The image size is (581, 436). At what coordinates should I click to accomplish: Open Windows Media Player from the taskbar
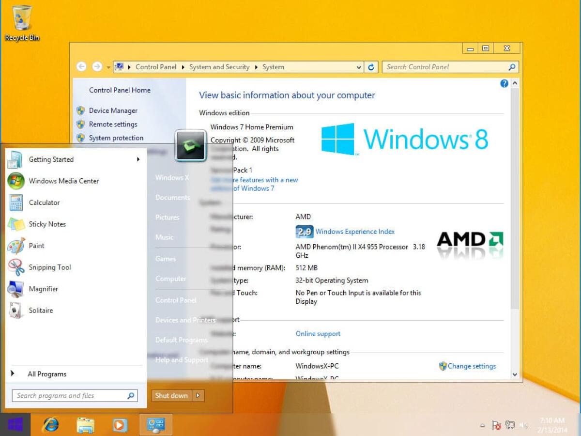tap(120, 424)
